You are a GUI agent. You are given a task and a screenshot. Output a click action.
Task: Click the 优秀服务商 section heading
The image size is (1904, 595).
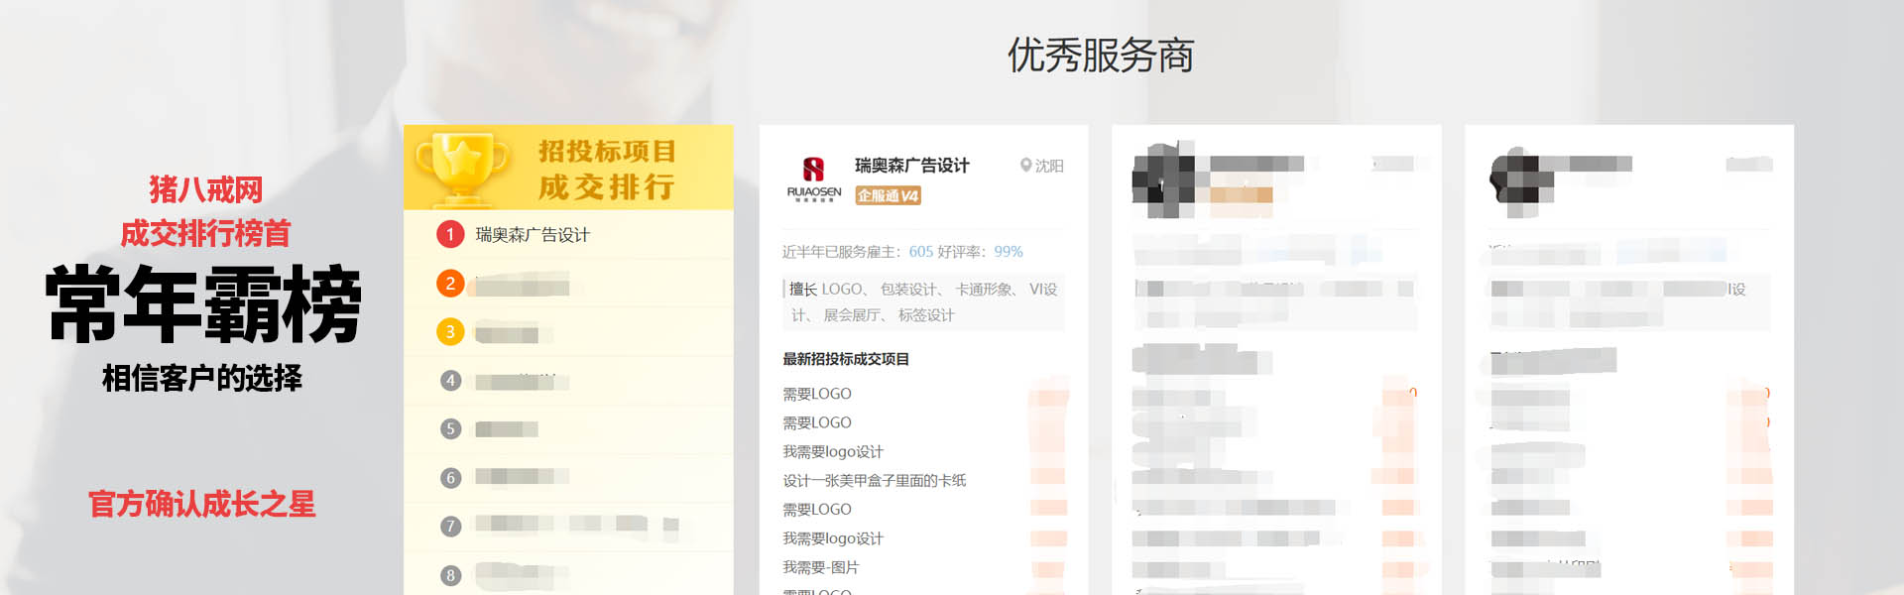(x=1101, y=56)
